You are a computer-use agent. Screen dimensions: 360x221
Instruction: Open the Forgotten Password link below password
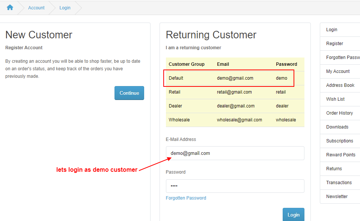tap(186, 198)
